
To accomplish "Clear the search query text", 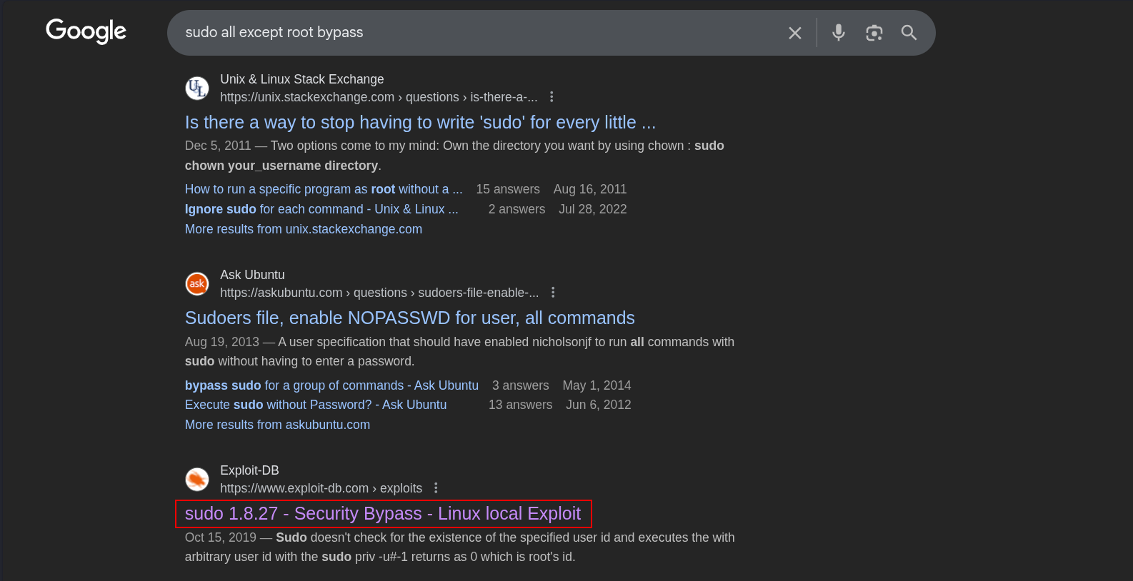I will [794, 33].
